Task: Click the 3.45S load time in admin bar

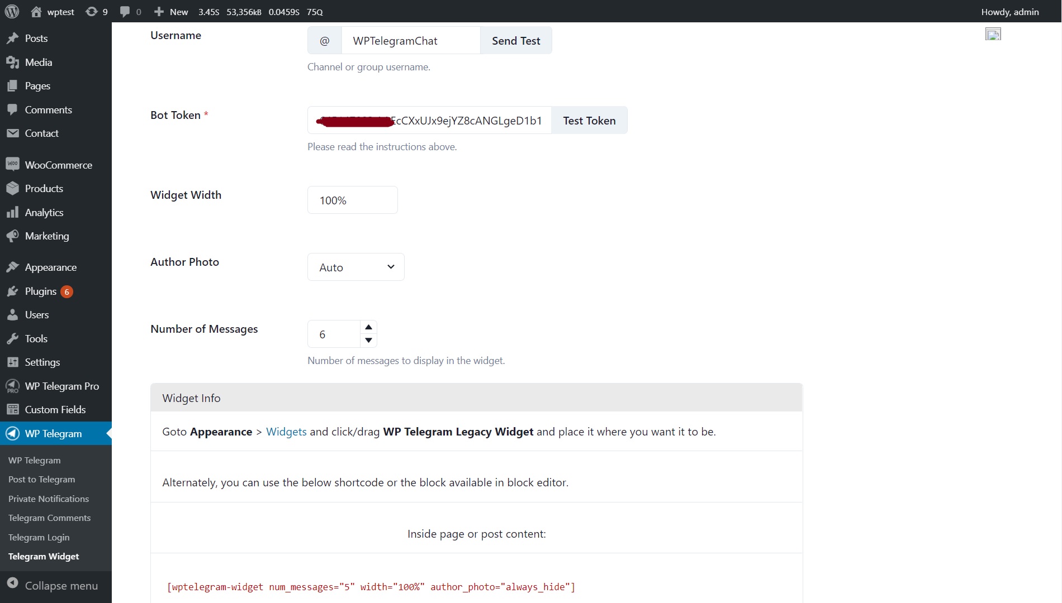Action: click(x=208, y=12)
